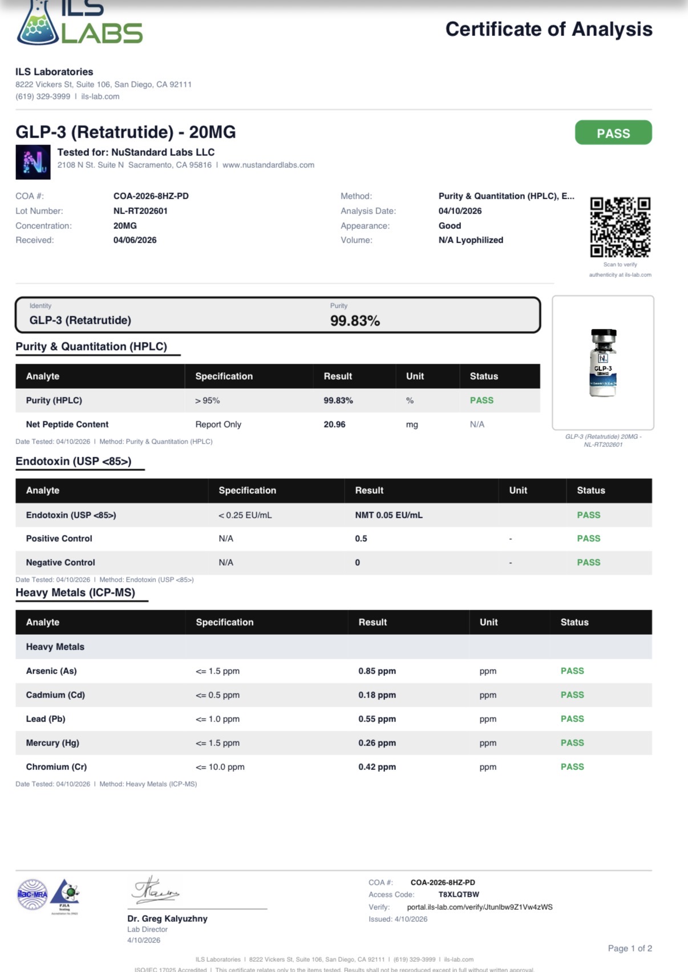Click the Positive Control result 0.5

pos(361,538)
